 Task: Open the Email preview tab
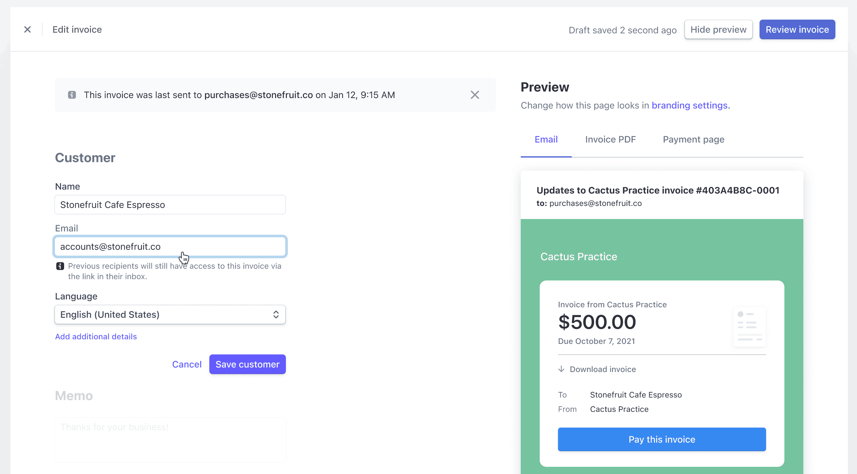pyautogui.click(x=546, y=140)
